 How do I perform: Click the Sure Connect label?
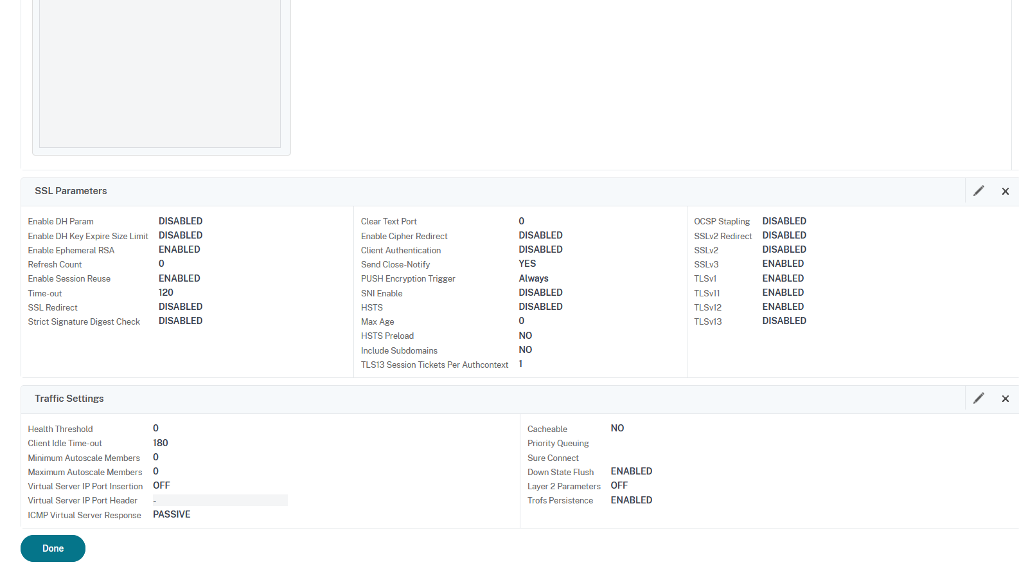click(553, 458)
